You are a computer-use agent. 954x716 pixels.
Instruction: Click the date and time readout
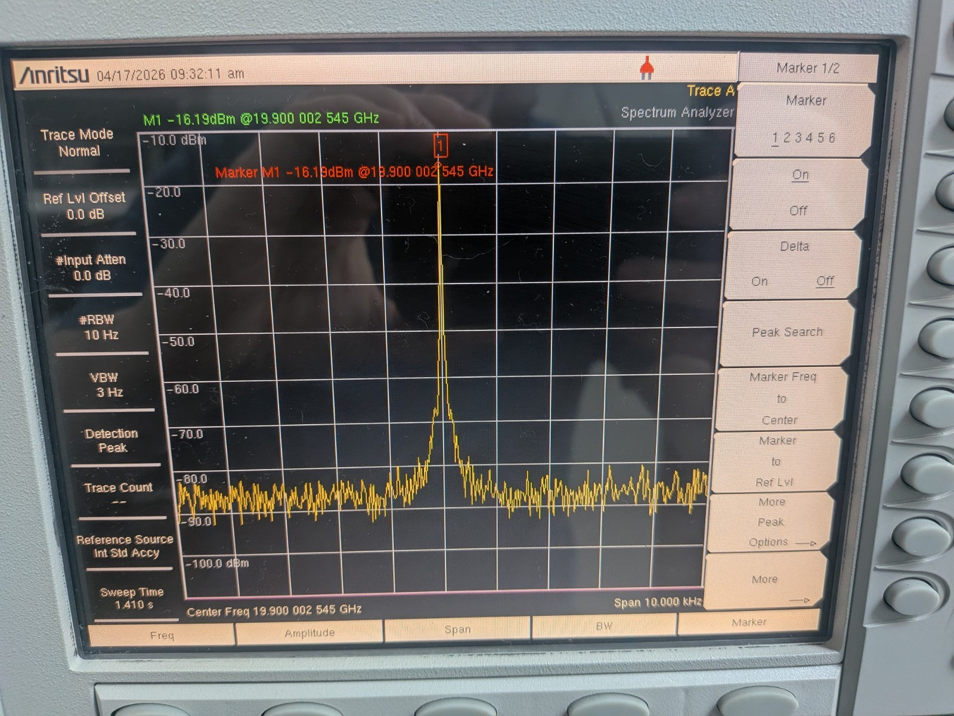coord(171,75)
